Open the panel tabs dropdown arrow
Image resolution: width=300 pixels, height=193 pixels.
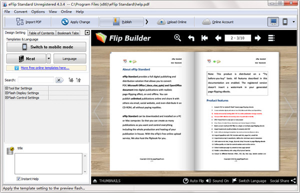(87, 32)
